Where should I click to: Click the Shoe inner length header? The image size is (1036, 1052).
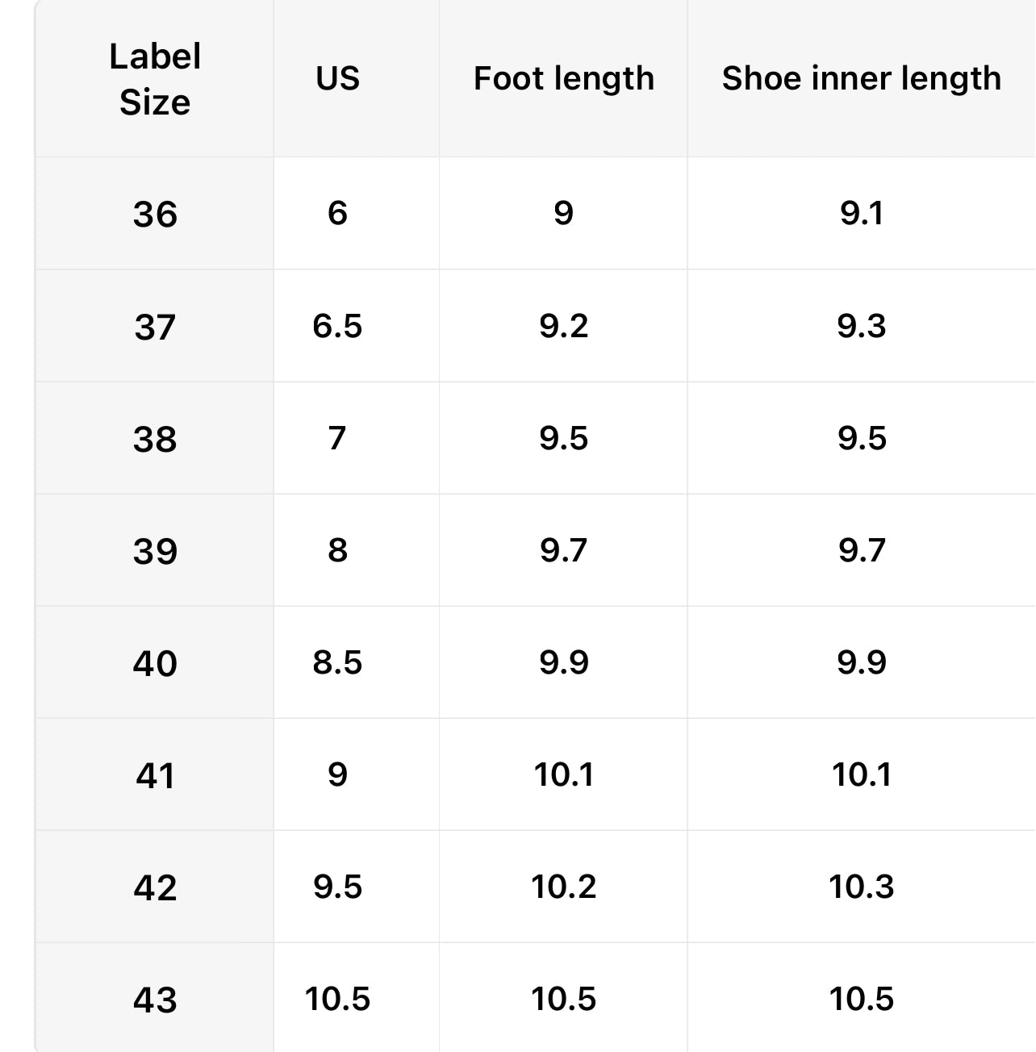pyautogui.click(x=862, y=79)
